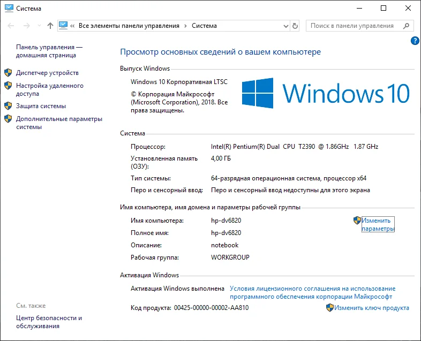Click the Активация Windows выполнена text
Screen dimensions: 421x341
click(177, 289)
